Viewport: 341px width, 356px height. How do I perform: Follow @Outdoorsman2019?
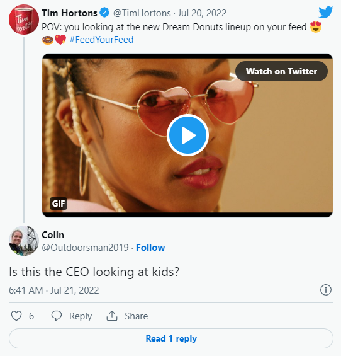(x=150, y=248)
